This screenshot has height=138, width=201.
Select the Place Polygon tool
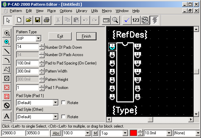pos(7,69)
